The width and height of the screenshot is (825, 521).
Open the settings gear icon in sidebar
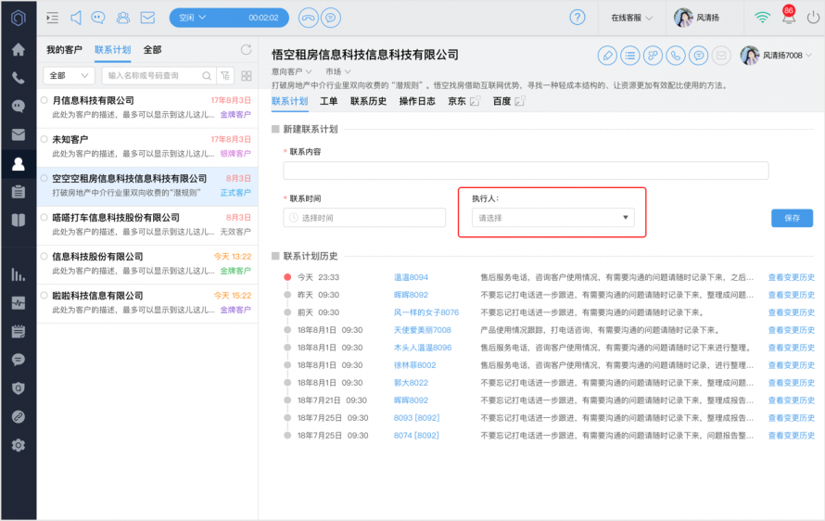pos(19,445)
